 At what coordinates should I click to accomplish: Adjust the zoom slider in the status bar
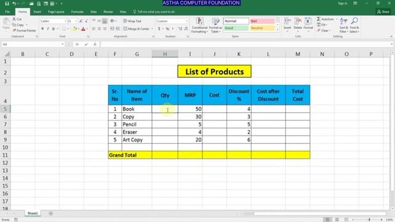369,220
